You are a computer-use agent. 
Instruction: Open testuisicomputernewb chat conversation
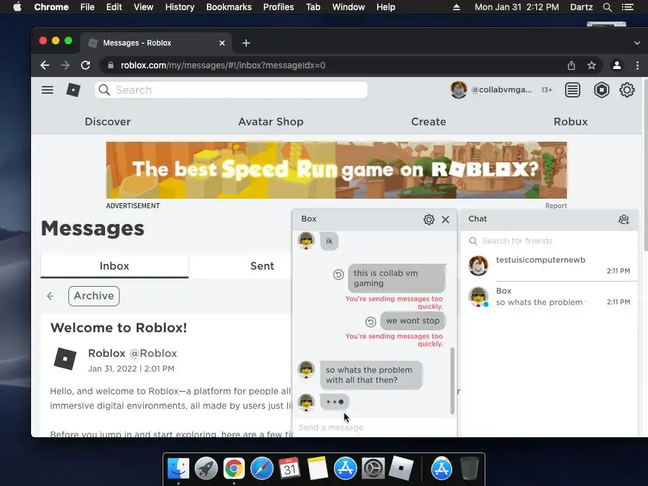[549, 265]
